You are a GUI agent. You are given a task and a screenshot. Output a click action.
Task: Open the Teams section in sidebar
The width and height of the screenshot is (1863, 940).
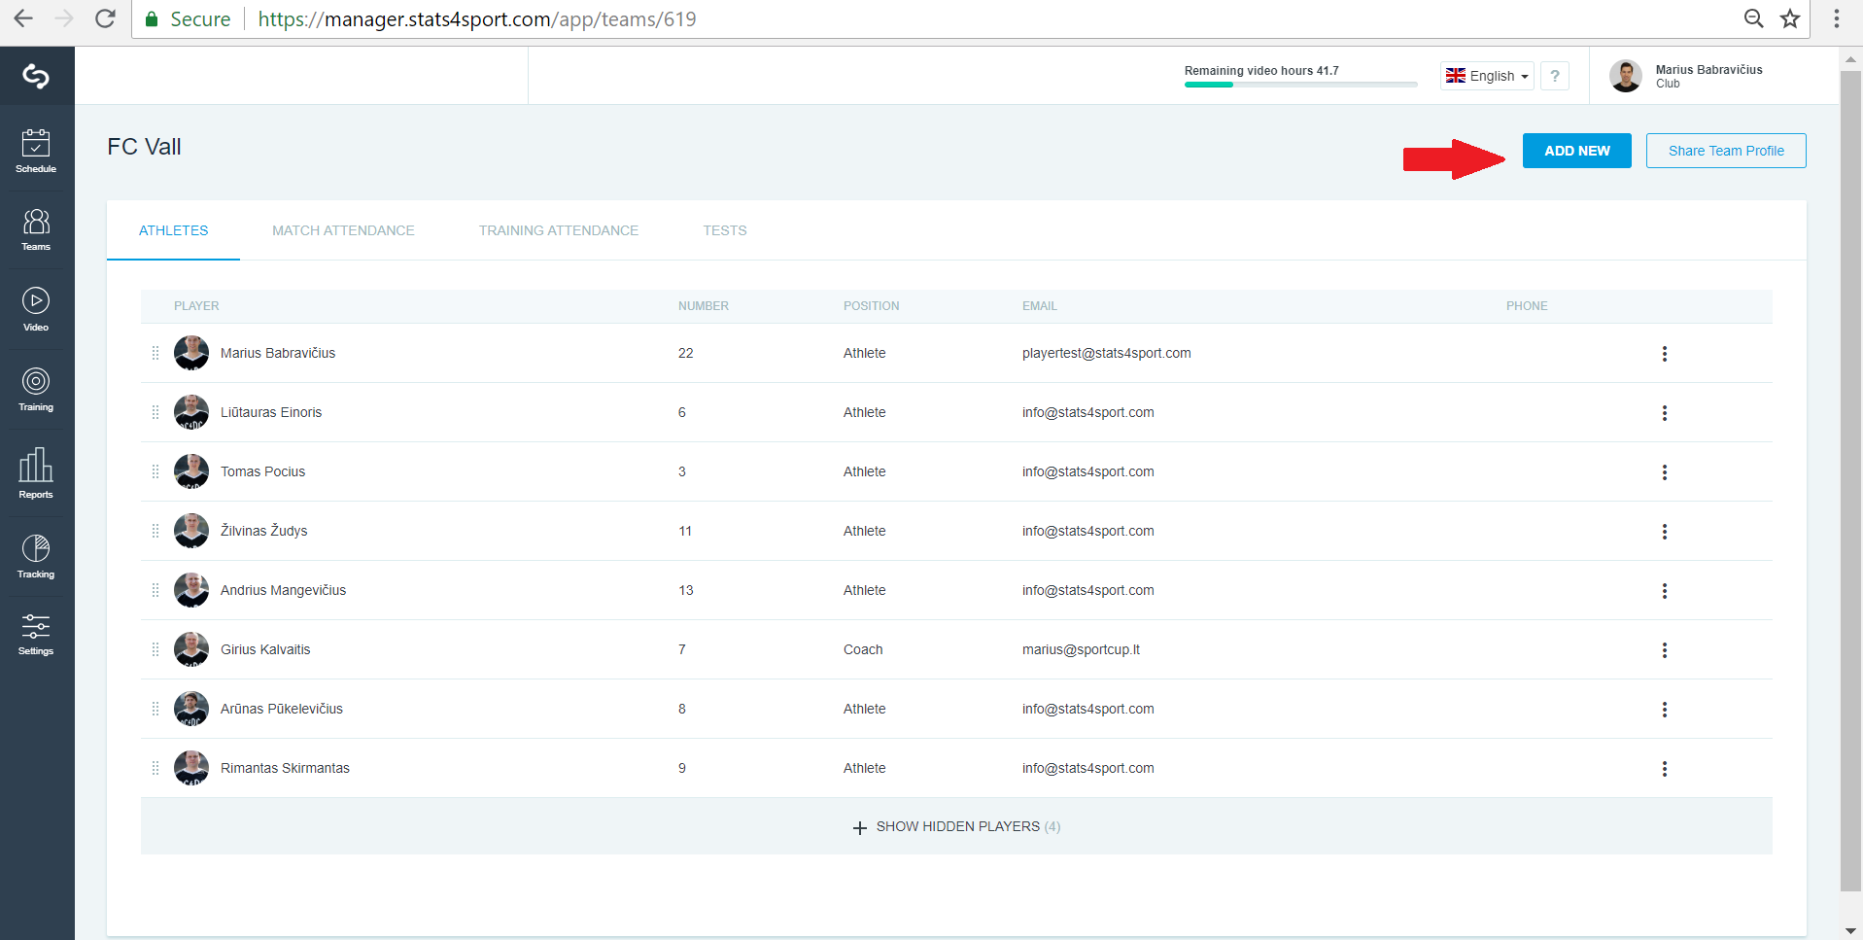(36, 230)
